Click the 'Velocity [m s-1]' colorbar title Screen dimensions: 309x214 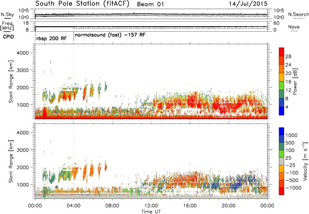tap(305, 161)
